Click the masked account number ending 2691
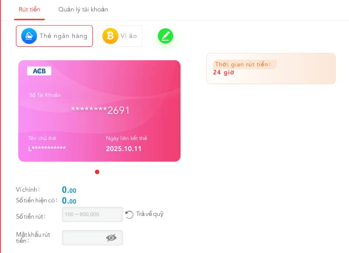349x253 pixels. [100, 111]
